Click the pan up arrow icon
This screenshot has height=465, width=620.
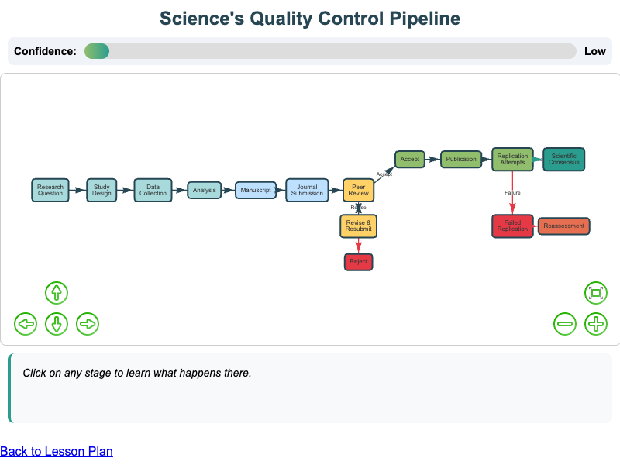pyautogui.click(x=57, y=293)
